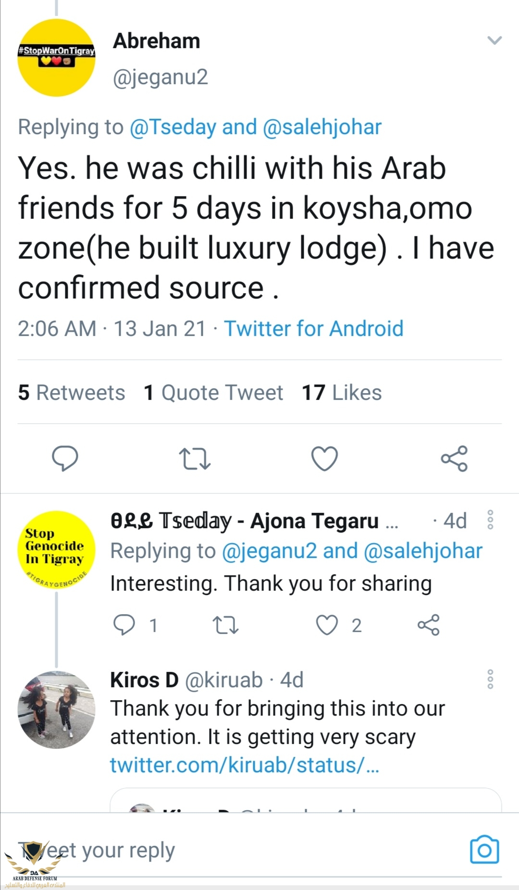
Task: Retweet Abreham's main tweet
Action: [x=195, y=458]
